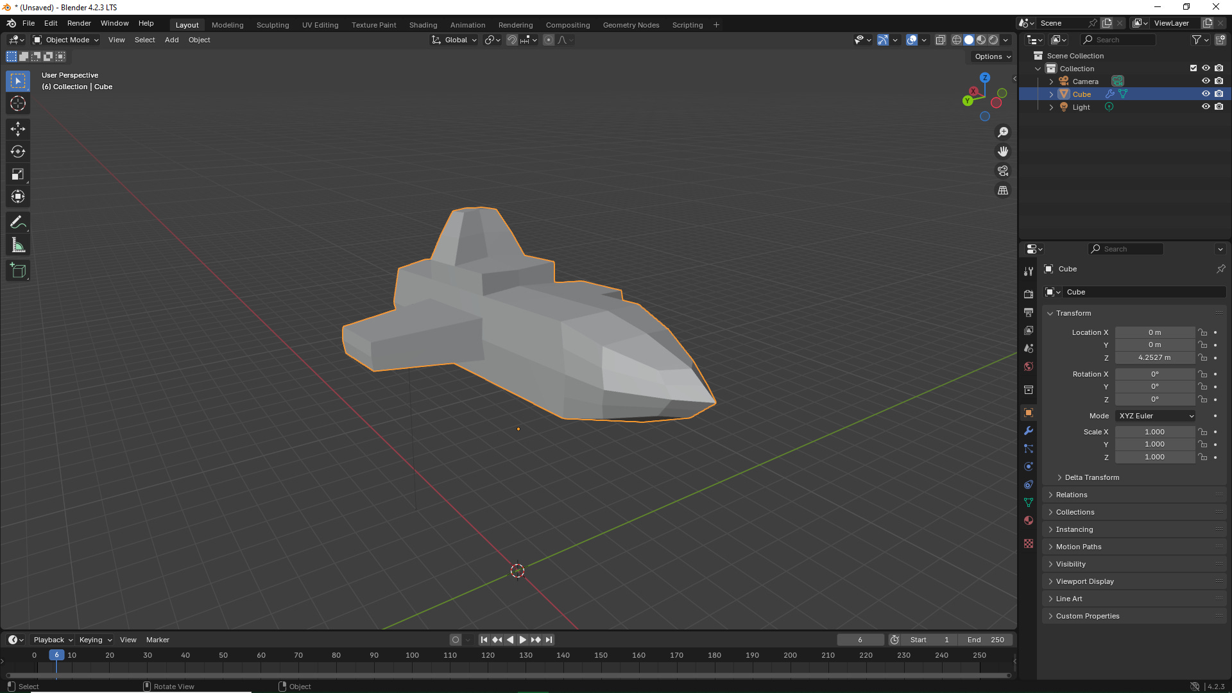
Task: Click the viewport Options button
Action: pos(992,56)
